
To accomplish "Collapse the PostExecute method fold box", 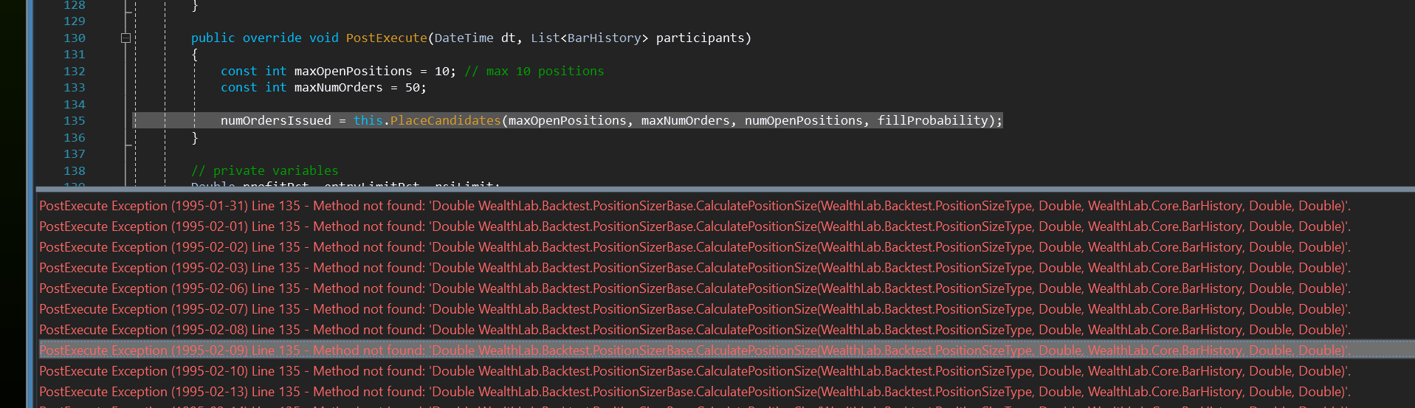I will click(125, 38).
